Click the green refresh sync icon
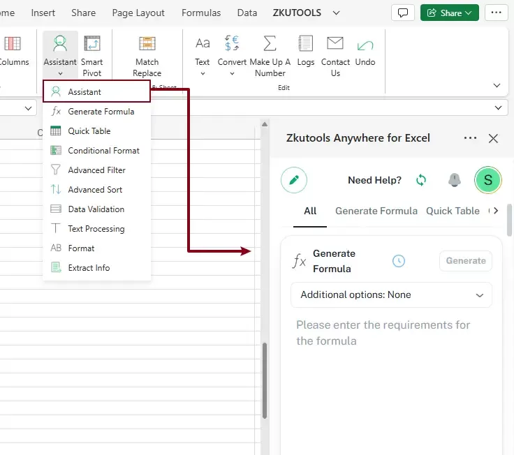Image resolution: width=514 pixels, height=455 pixels. 421,180
